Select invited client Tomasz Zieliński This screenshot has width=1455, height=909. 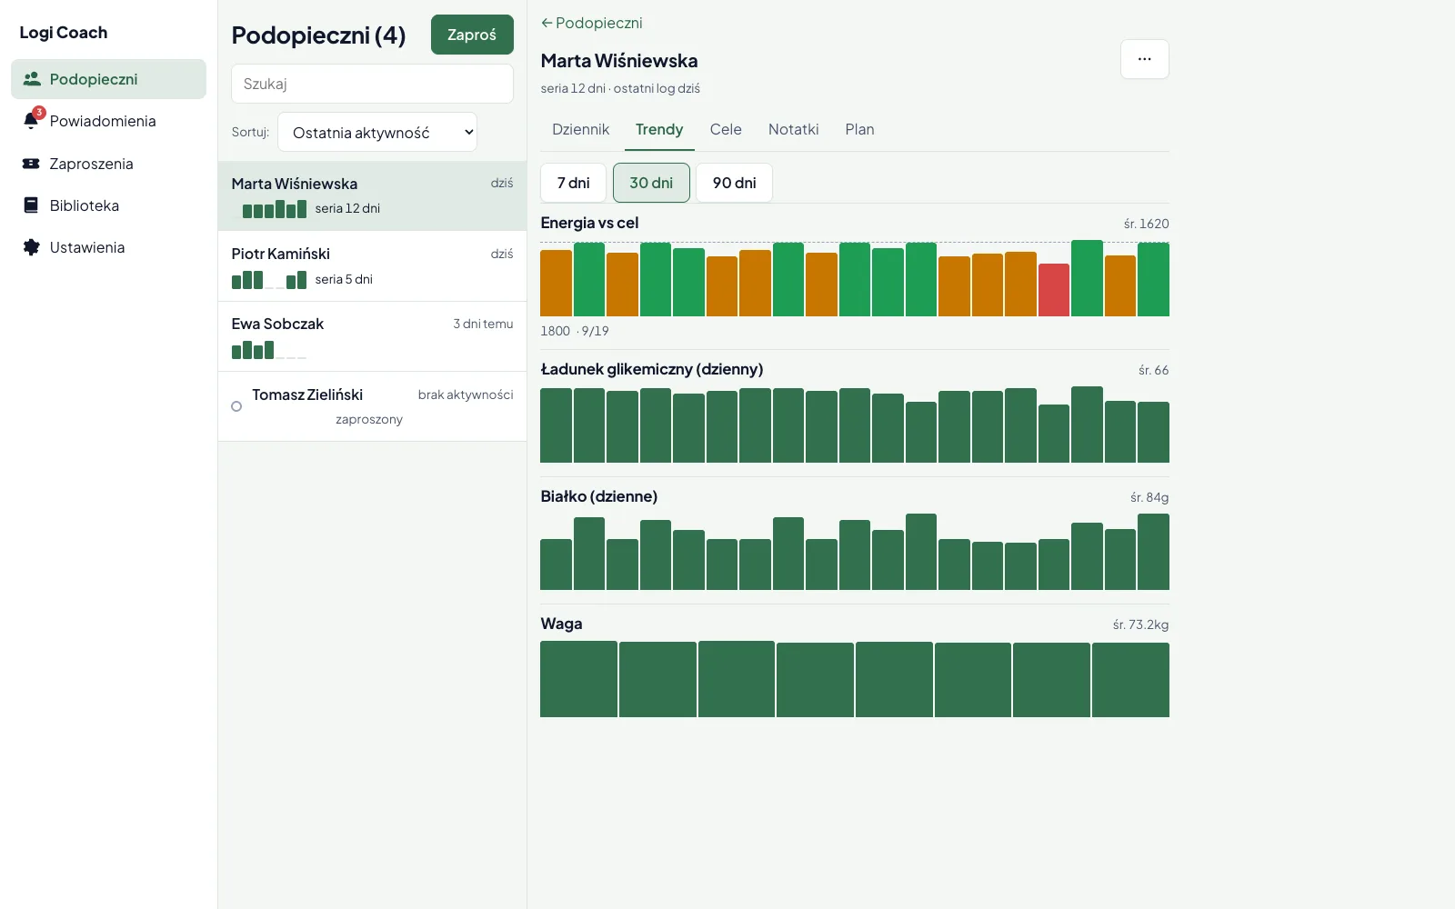(x=373, y=406)
